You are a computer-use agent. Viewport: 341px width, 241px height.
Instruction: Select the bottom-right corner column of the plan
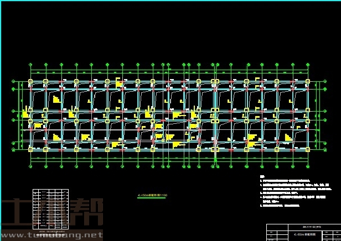[x=307, y=149]
